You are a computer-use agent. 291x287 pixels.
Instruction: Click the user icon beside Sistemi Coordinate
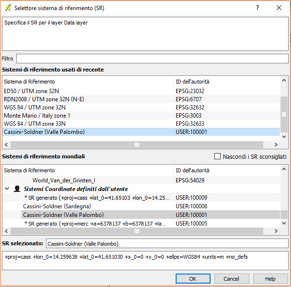tap(17, 189)
